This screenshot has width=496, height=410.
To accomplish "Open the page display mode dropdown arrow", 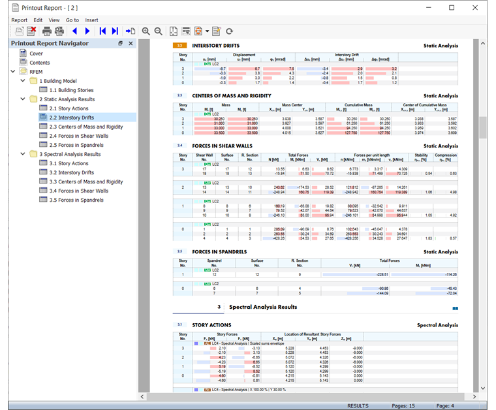I will pyautogui.click(x=207, y=31).
